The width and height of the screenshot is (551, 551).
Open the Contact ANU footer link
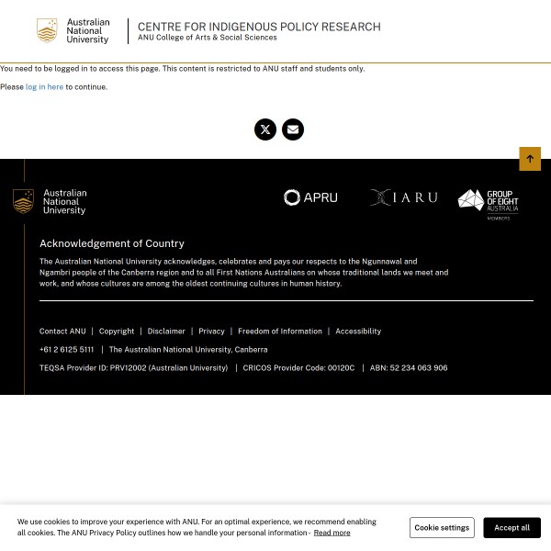[x=62, y=332]
